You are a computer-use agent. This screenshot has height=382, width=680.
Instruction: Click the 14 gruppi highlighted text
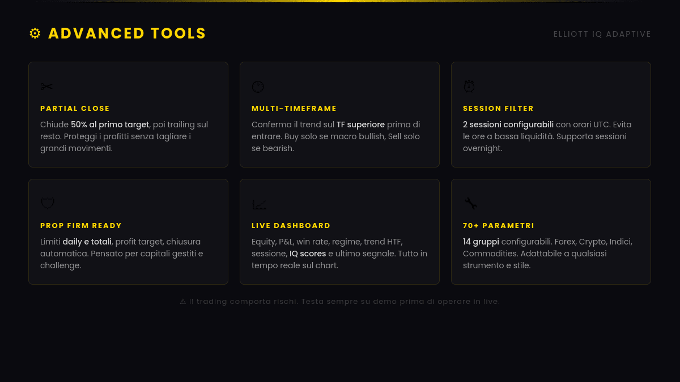click(x=481, y=242)
